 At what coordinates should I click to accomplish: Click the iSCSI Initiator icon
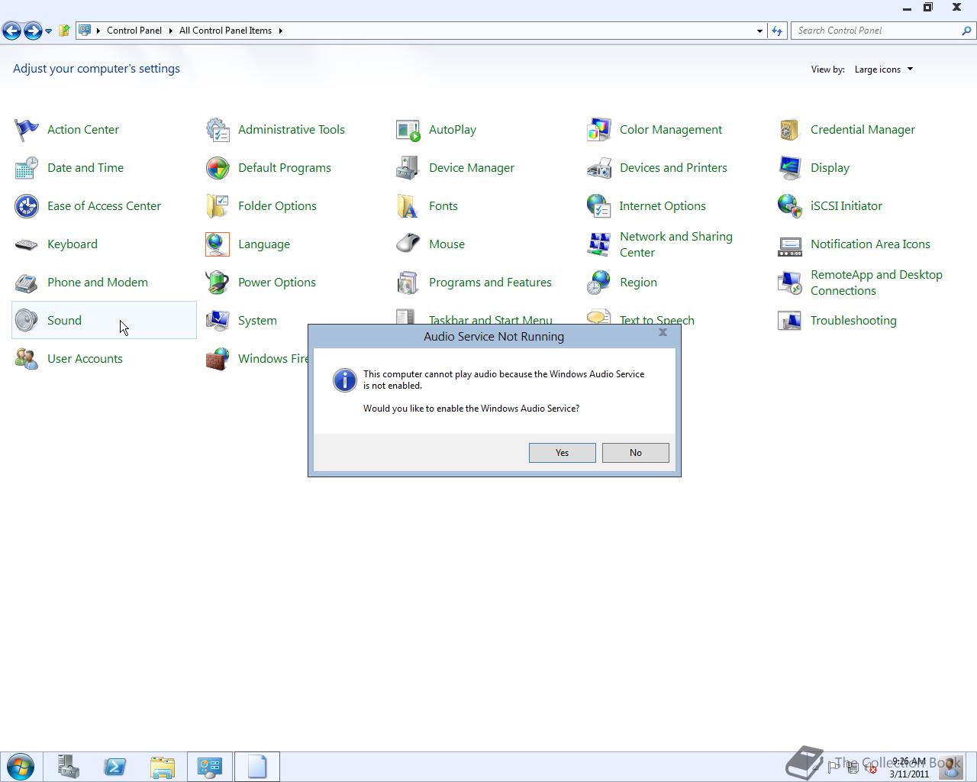point(790,206)
